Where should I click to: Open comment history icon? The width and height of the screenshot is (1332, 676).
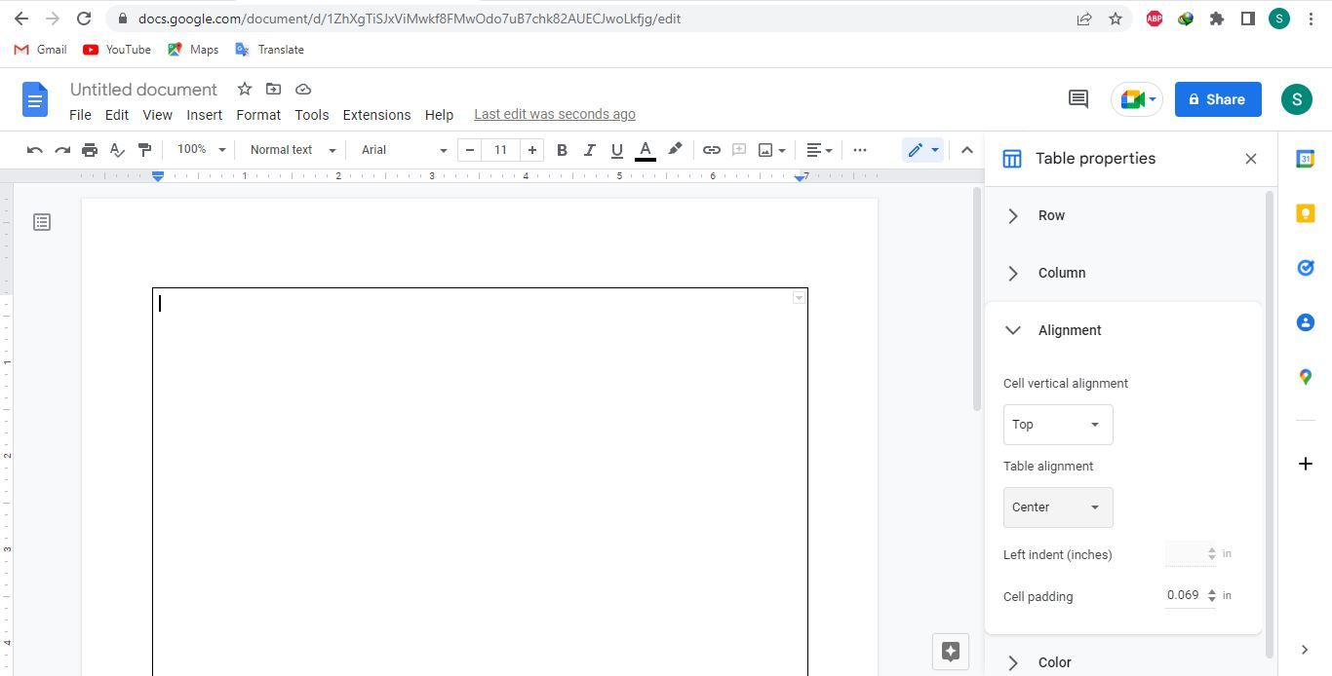pyautogui.click(x=1078, y=99)
